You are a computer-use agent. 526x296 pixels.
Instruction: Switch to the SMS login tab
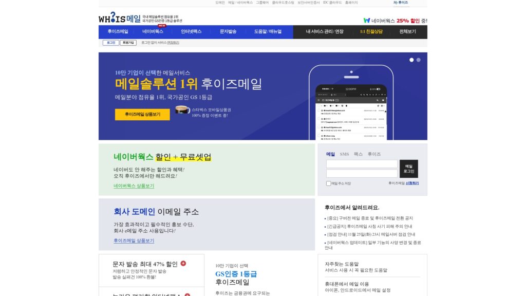[345, 154]
